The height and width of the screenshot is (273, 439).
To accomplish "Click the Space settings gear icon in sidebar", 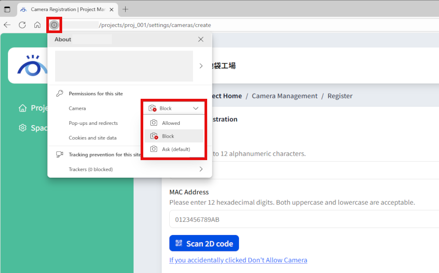I will 23,128.
